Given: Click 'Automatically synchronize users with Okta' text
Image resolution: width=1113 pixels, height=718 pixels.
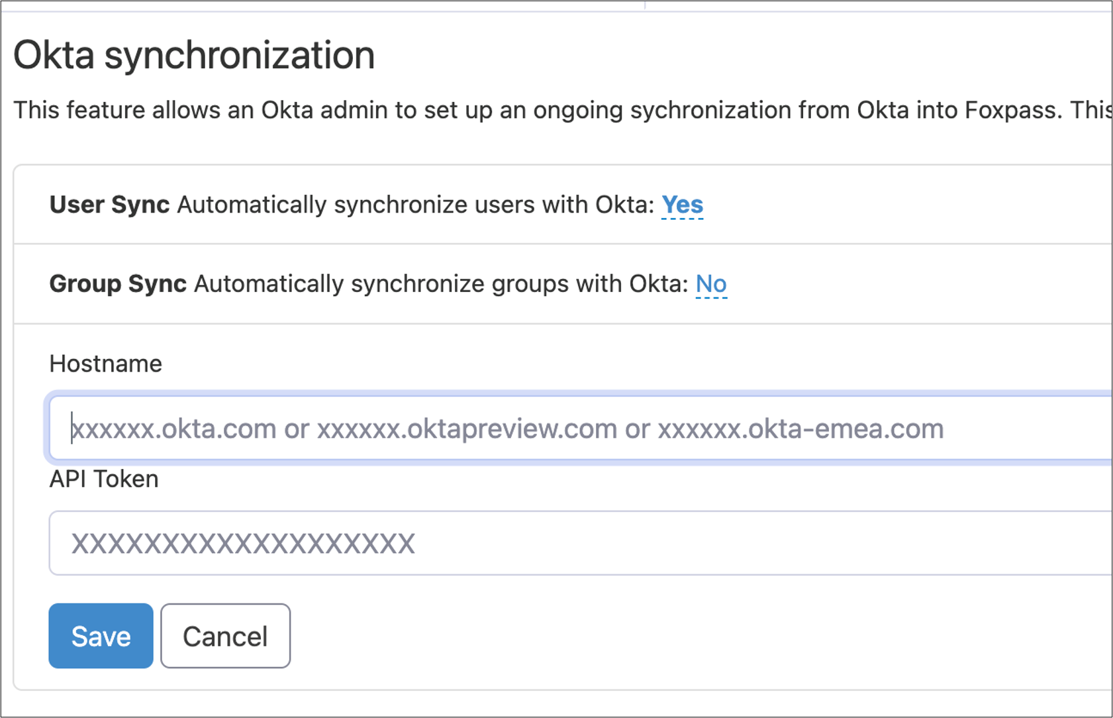Looking at the screenshot, I should [x=416, y=205].
